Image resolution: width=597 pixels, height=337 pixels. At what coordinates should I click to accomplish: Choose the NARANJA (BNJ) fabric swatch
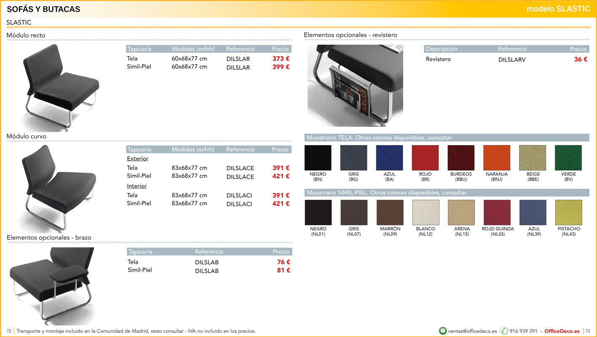(x=497, y=158)
